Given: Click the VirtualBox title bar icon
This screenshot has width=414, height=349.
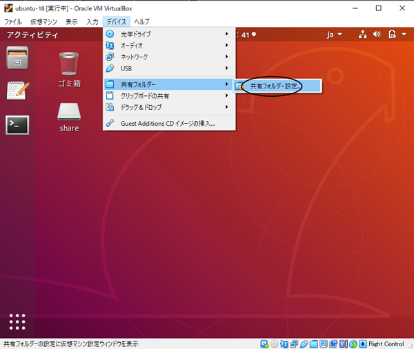Looking at the screenshot, I should (8, 8).
